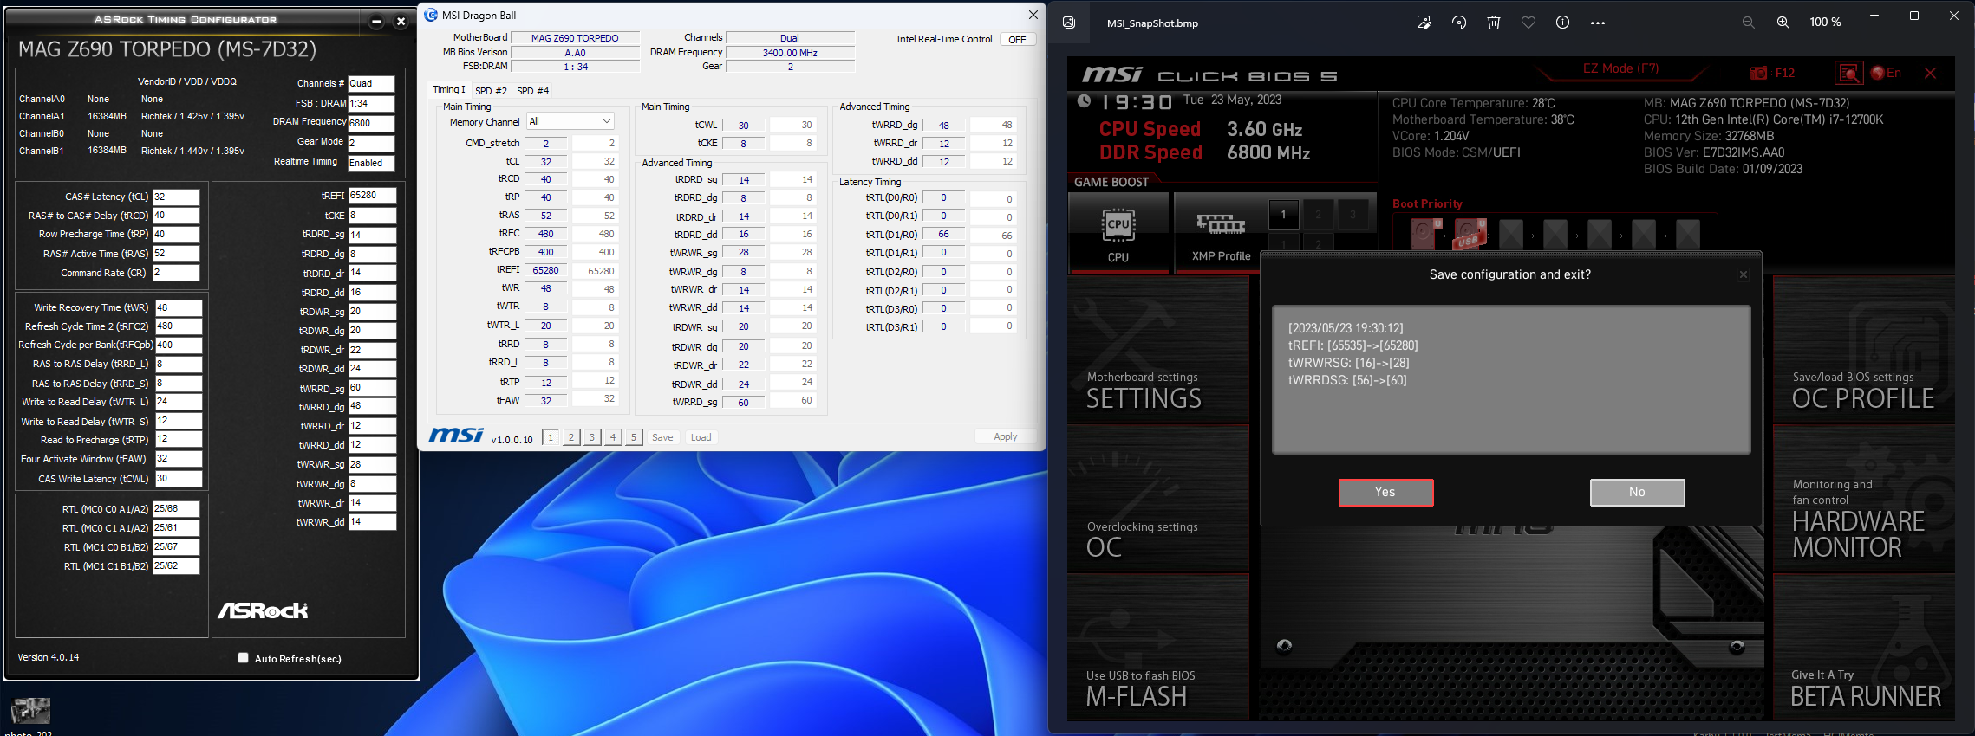Image resolution: width=1975 pixels, height=736 pixels.
Task: Select profile slot 5 in MSI Dragon Ball
Action: click(634, 437)
